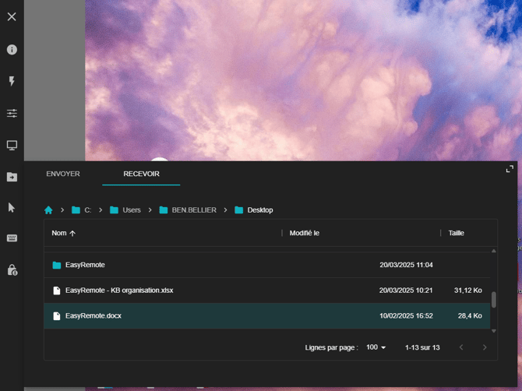The height and width of the screenshot is (391, 522).
Task: Open the sliders settings icon
Action: 12,113
